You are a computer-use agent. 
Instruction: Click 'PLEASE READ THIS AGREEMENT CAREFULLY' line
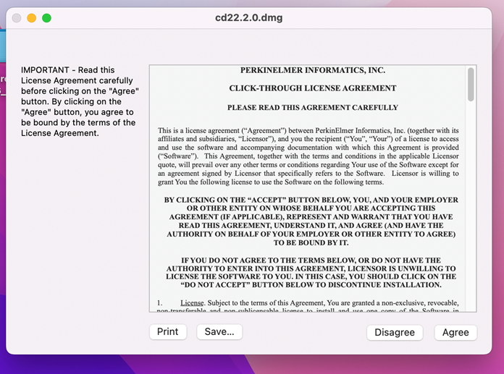(x=313, y=108)
